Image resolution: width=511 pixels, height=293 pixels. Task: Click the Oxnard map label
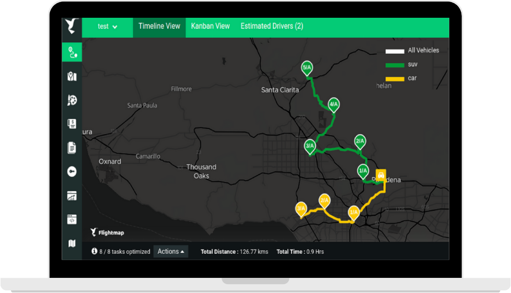point(110,162)
